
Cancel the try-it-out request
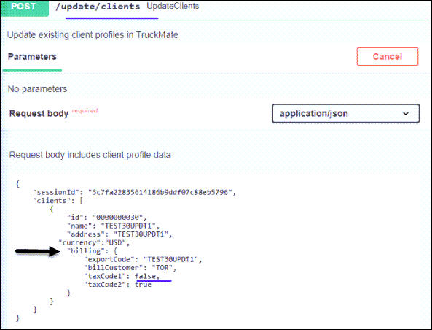(388, 57)
